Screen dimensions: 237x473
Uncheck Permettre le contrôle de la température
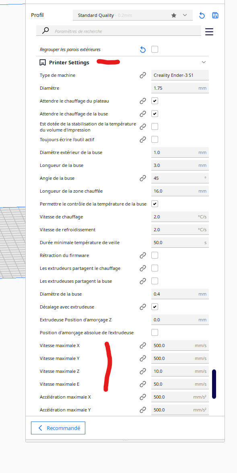pos(155,204)
